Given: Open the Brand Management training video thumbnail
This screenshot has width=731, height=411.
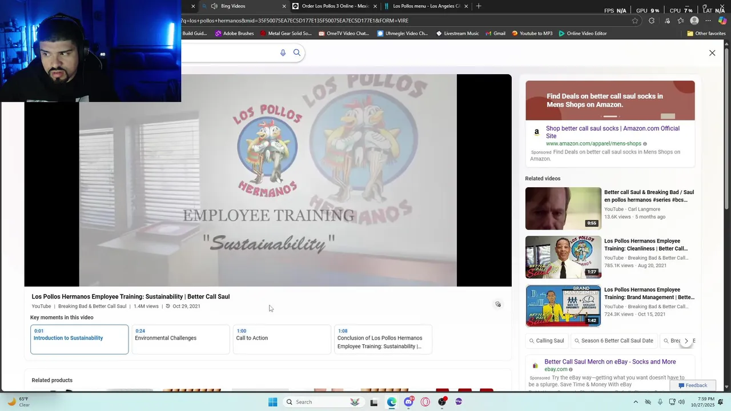Looking at the screenshot, I should (x=563, y=306).
